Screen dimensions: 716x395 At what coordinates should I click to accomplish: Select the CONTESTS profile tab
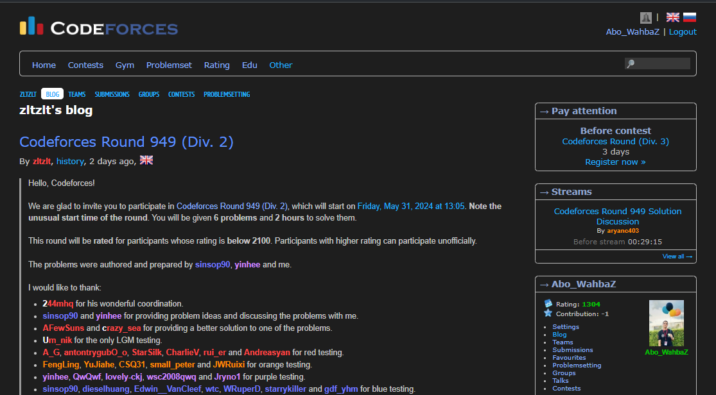[181, 94]
